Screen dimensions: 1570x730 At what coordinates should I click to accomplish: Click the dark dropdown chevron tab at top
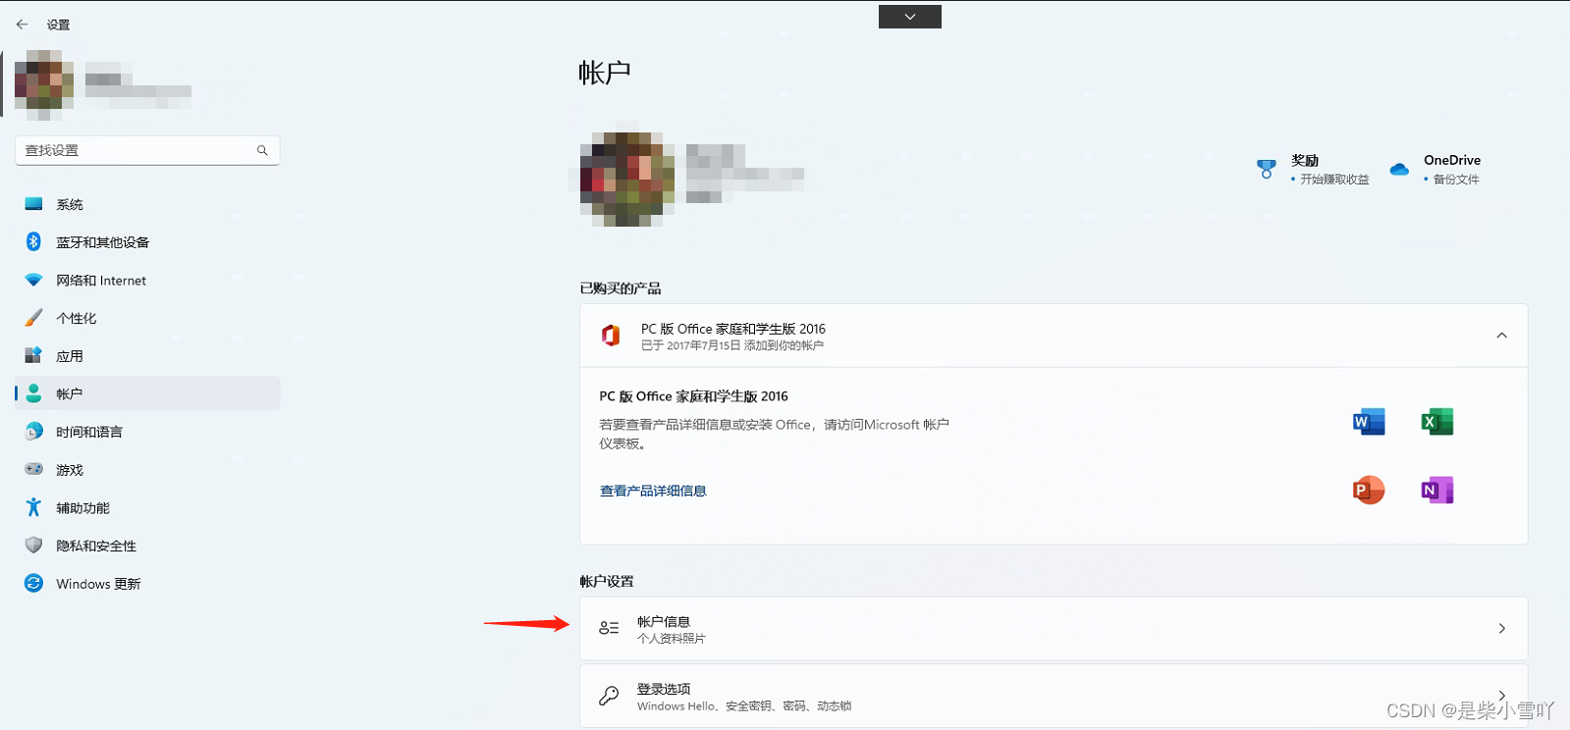point(910,17)
